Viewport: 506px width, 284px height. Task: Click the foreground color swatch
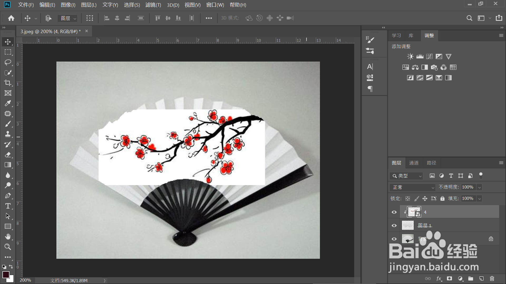6,274
